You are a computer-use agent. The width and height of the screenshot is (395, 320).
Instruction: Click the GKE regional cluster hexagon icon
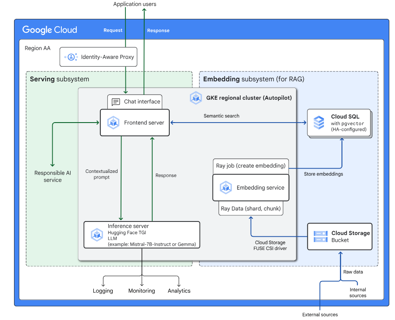point(196,98)
